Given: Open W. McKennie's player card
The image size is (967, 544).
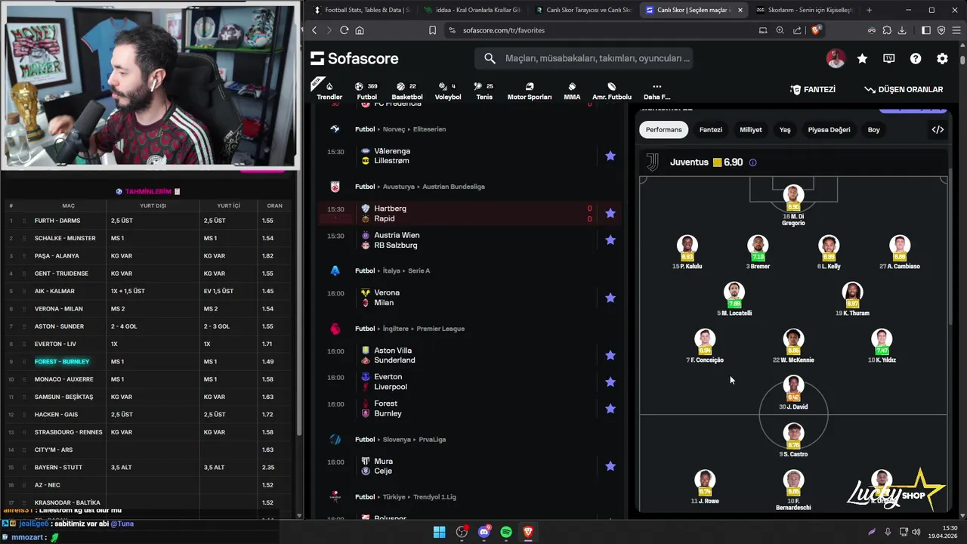Looking at the screenshot, I should pyautogui.click(x=793, y=346).
